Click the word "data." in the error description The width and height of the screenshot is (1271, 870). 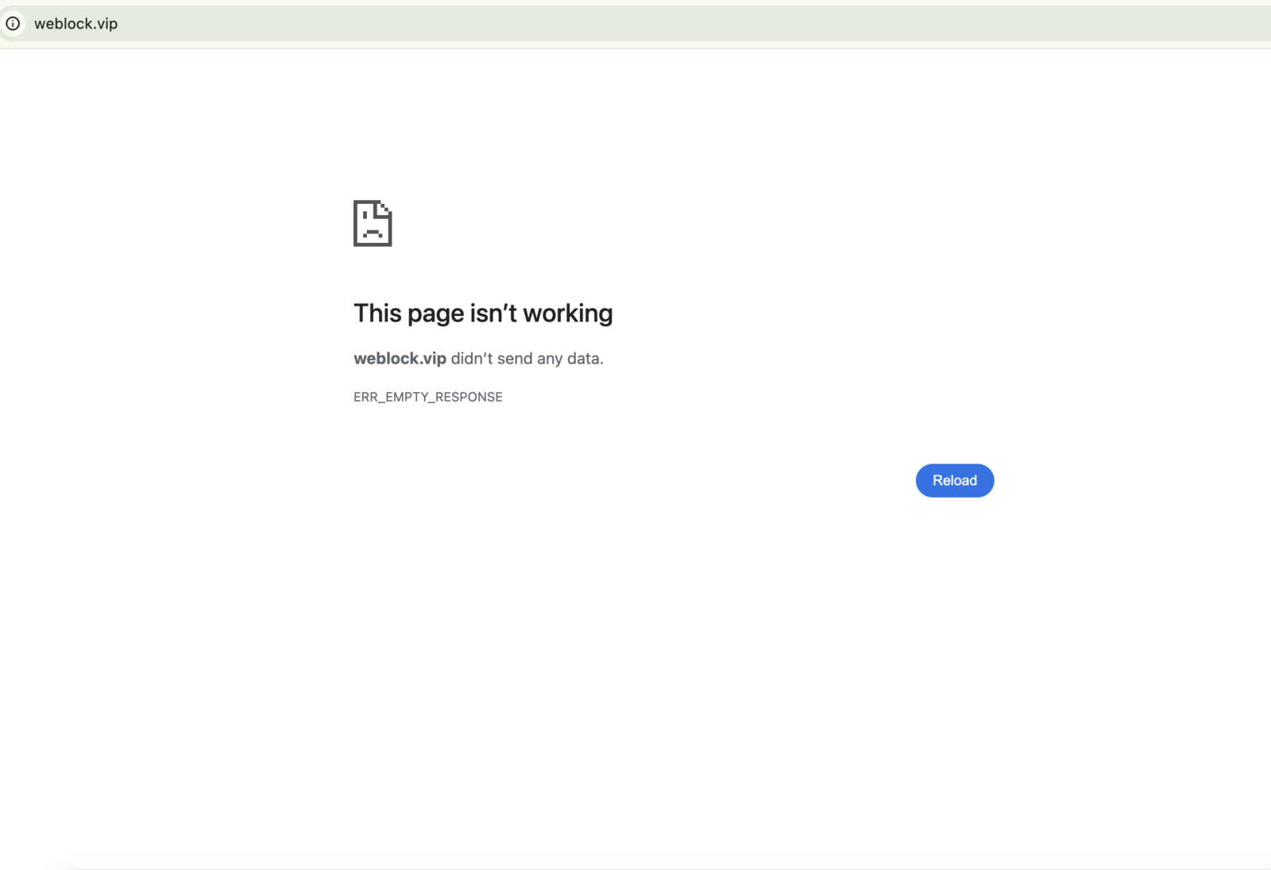tap(585, 359)
